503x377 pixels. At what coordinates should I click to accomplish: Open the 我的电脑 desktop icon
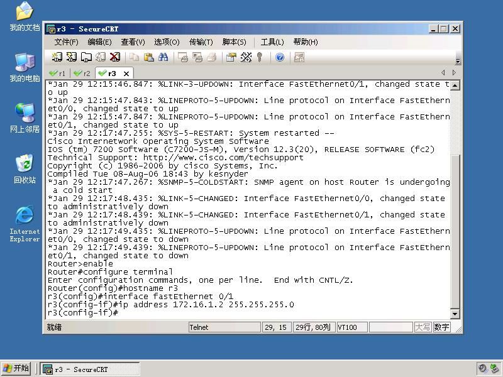(x=25, y=67)
